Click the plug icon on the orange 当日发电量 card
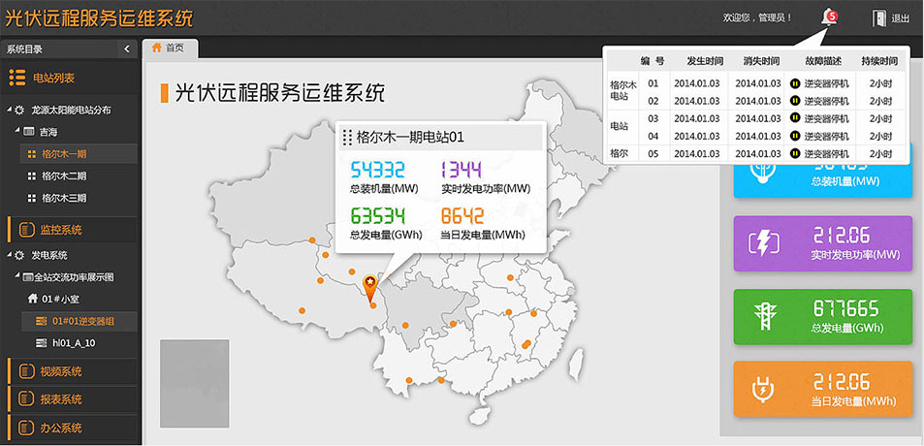Image resolution: width=924 pixels, height=446 pixels. (x=763, y=388)
